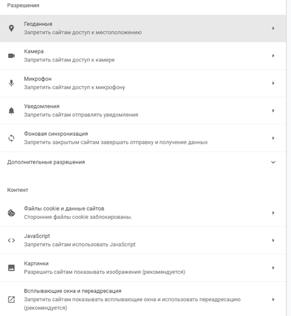Click the cookie icon for Файлы cookie
The image size is (291, 316).
click(12, 213)
